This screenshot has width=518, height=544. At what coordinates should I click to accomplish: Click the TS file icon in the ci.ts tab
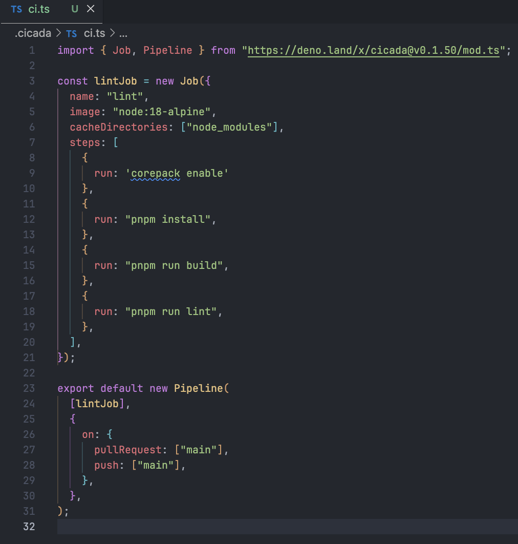pos(16,9)
